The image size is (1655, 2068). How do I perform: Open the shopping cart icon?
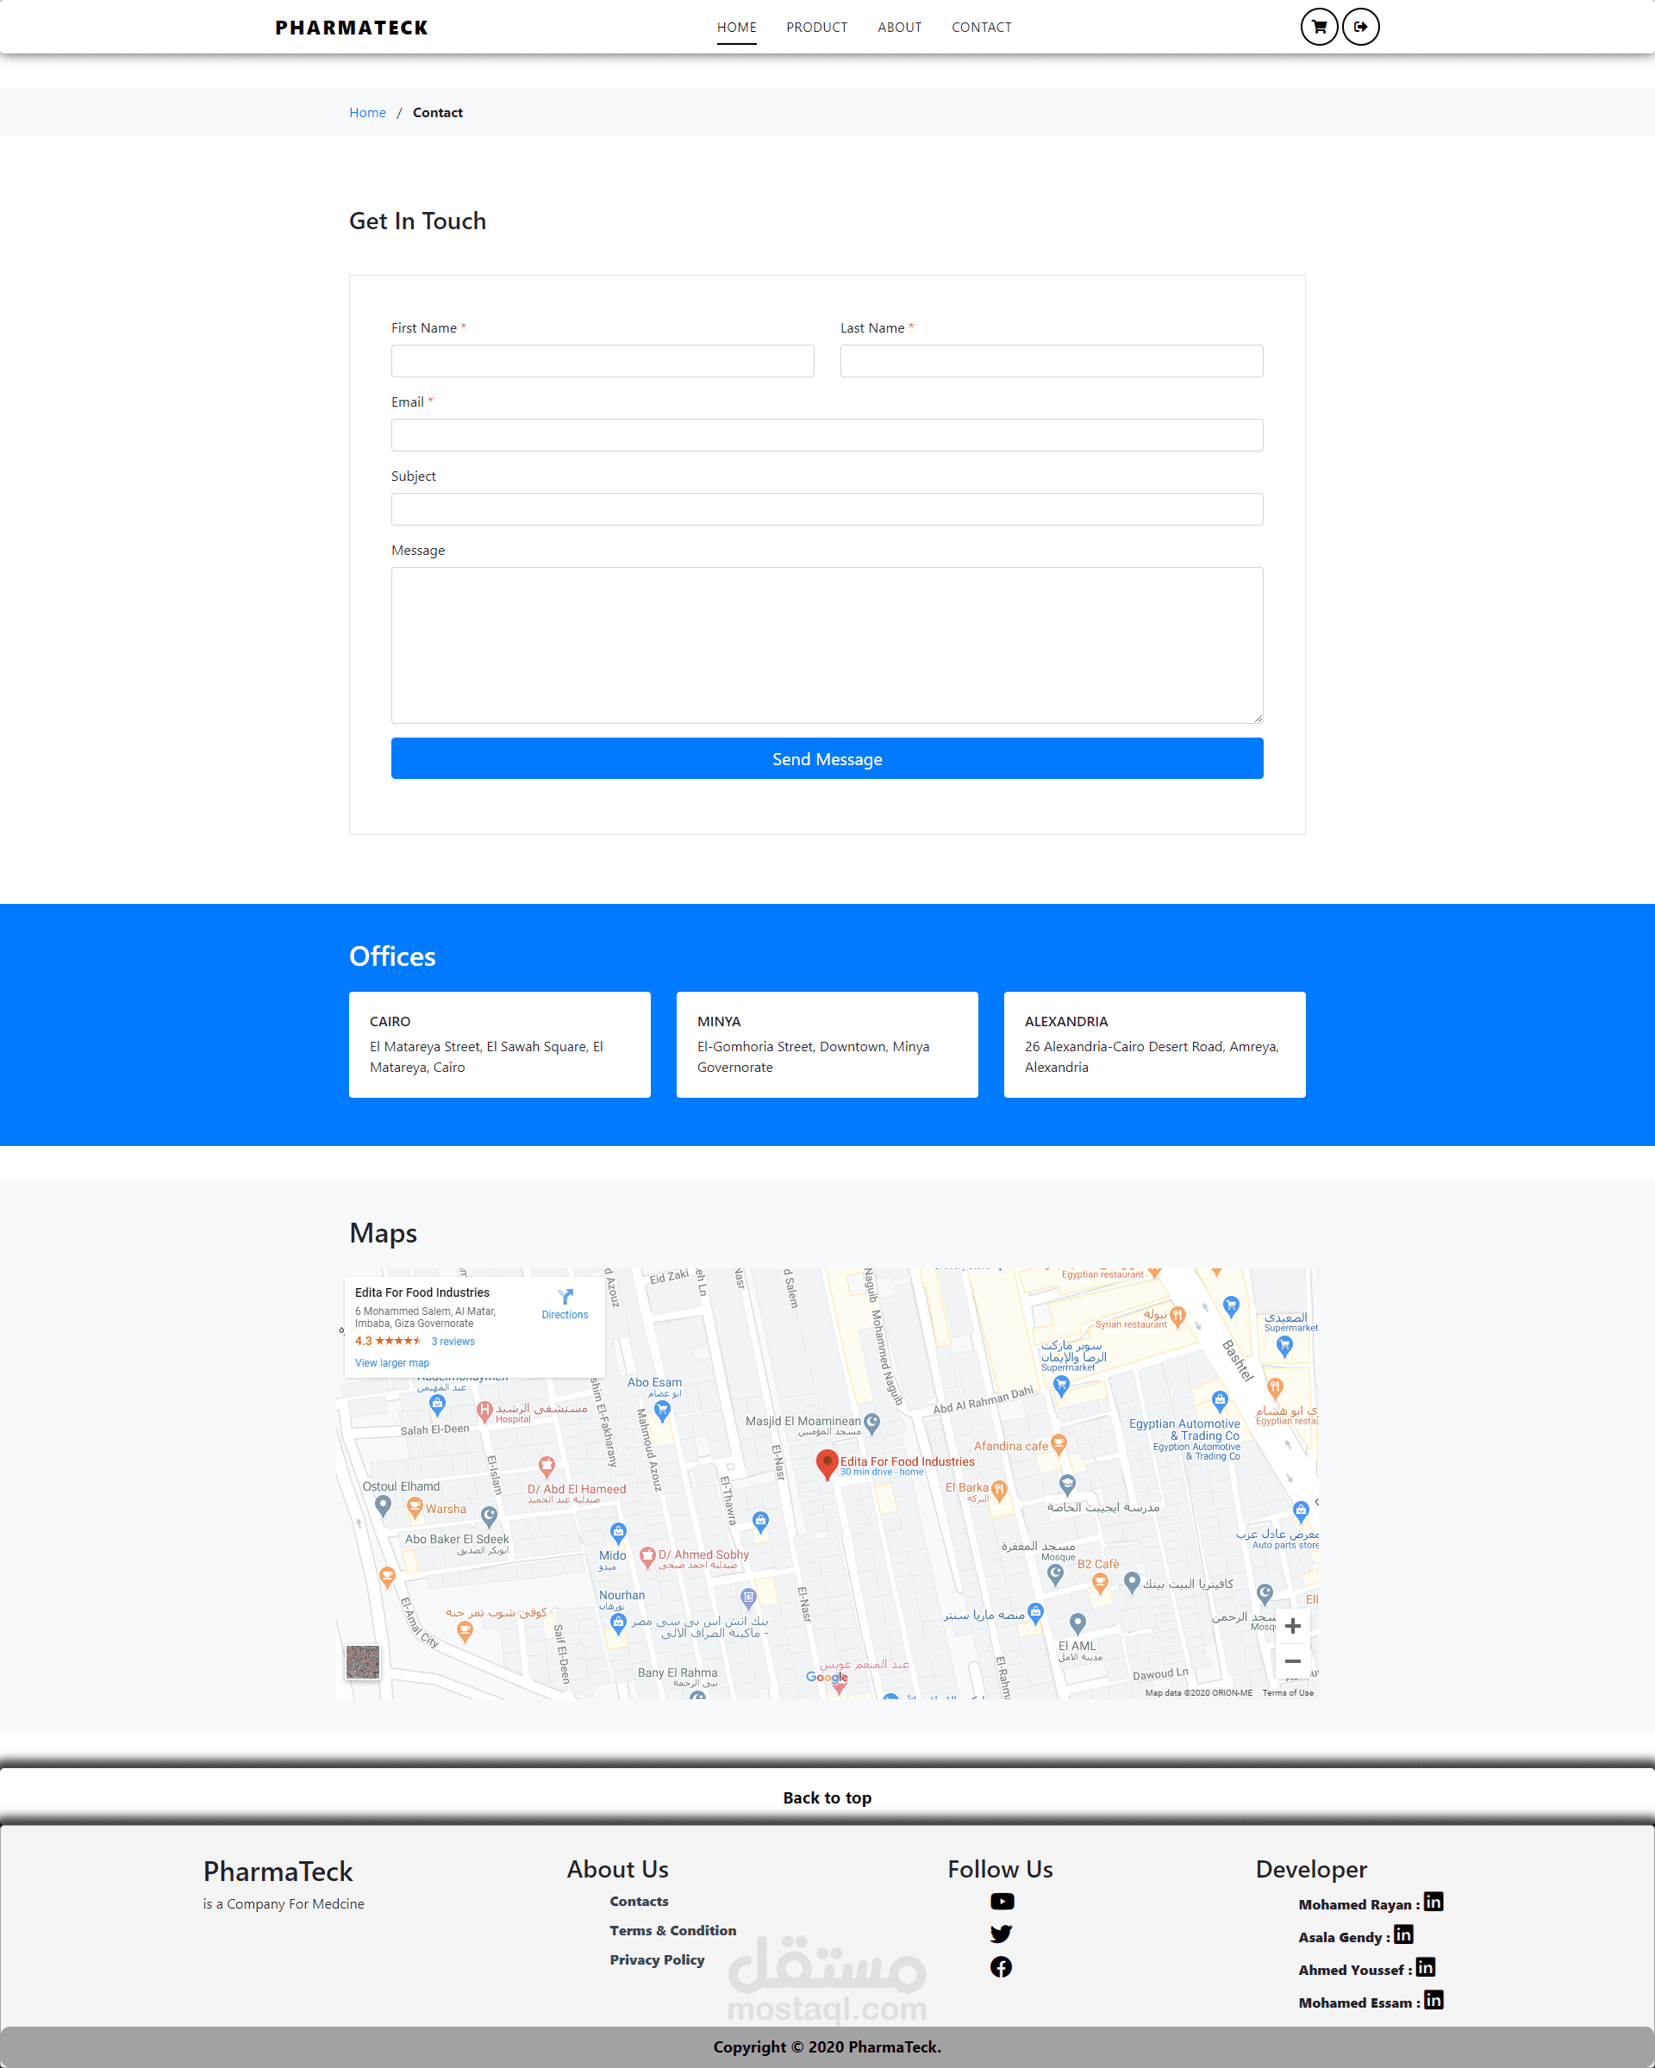(1319, 27)
